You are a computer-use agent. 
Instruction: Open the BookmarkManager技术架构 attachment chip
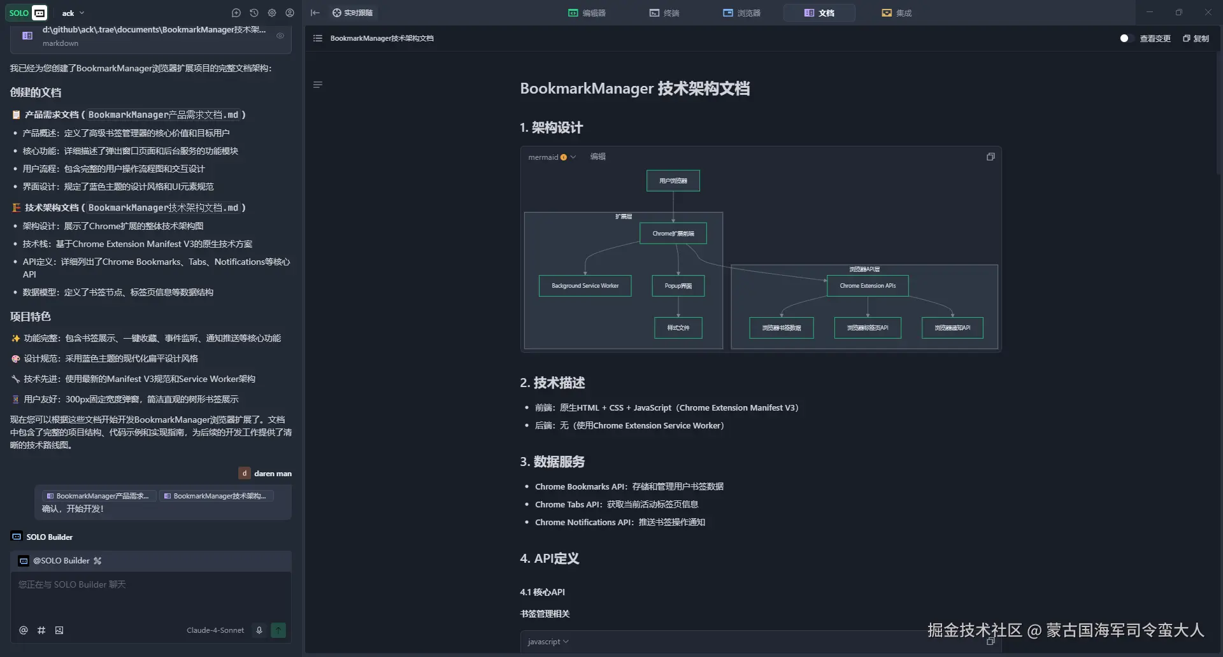(217, 496)
